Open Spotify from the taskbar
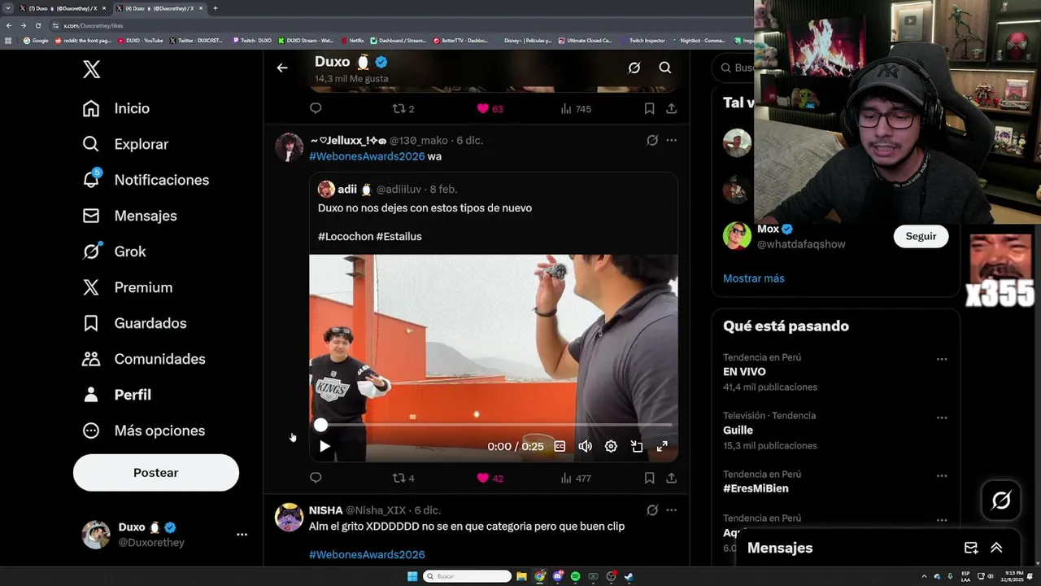Screen dimensions: 1041x586 pyautogui.click(x=575, y=576)
